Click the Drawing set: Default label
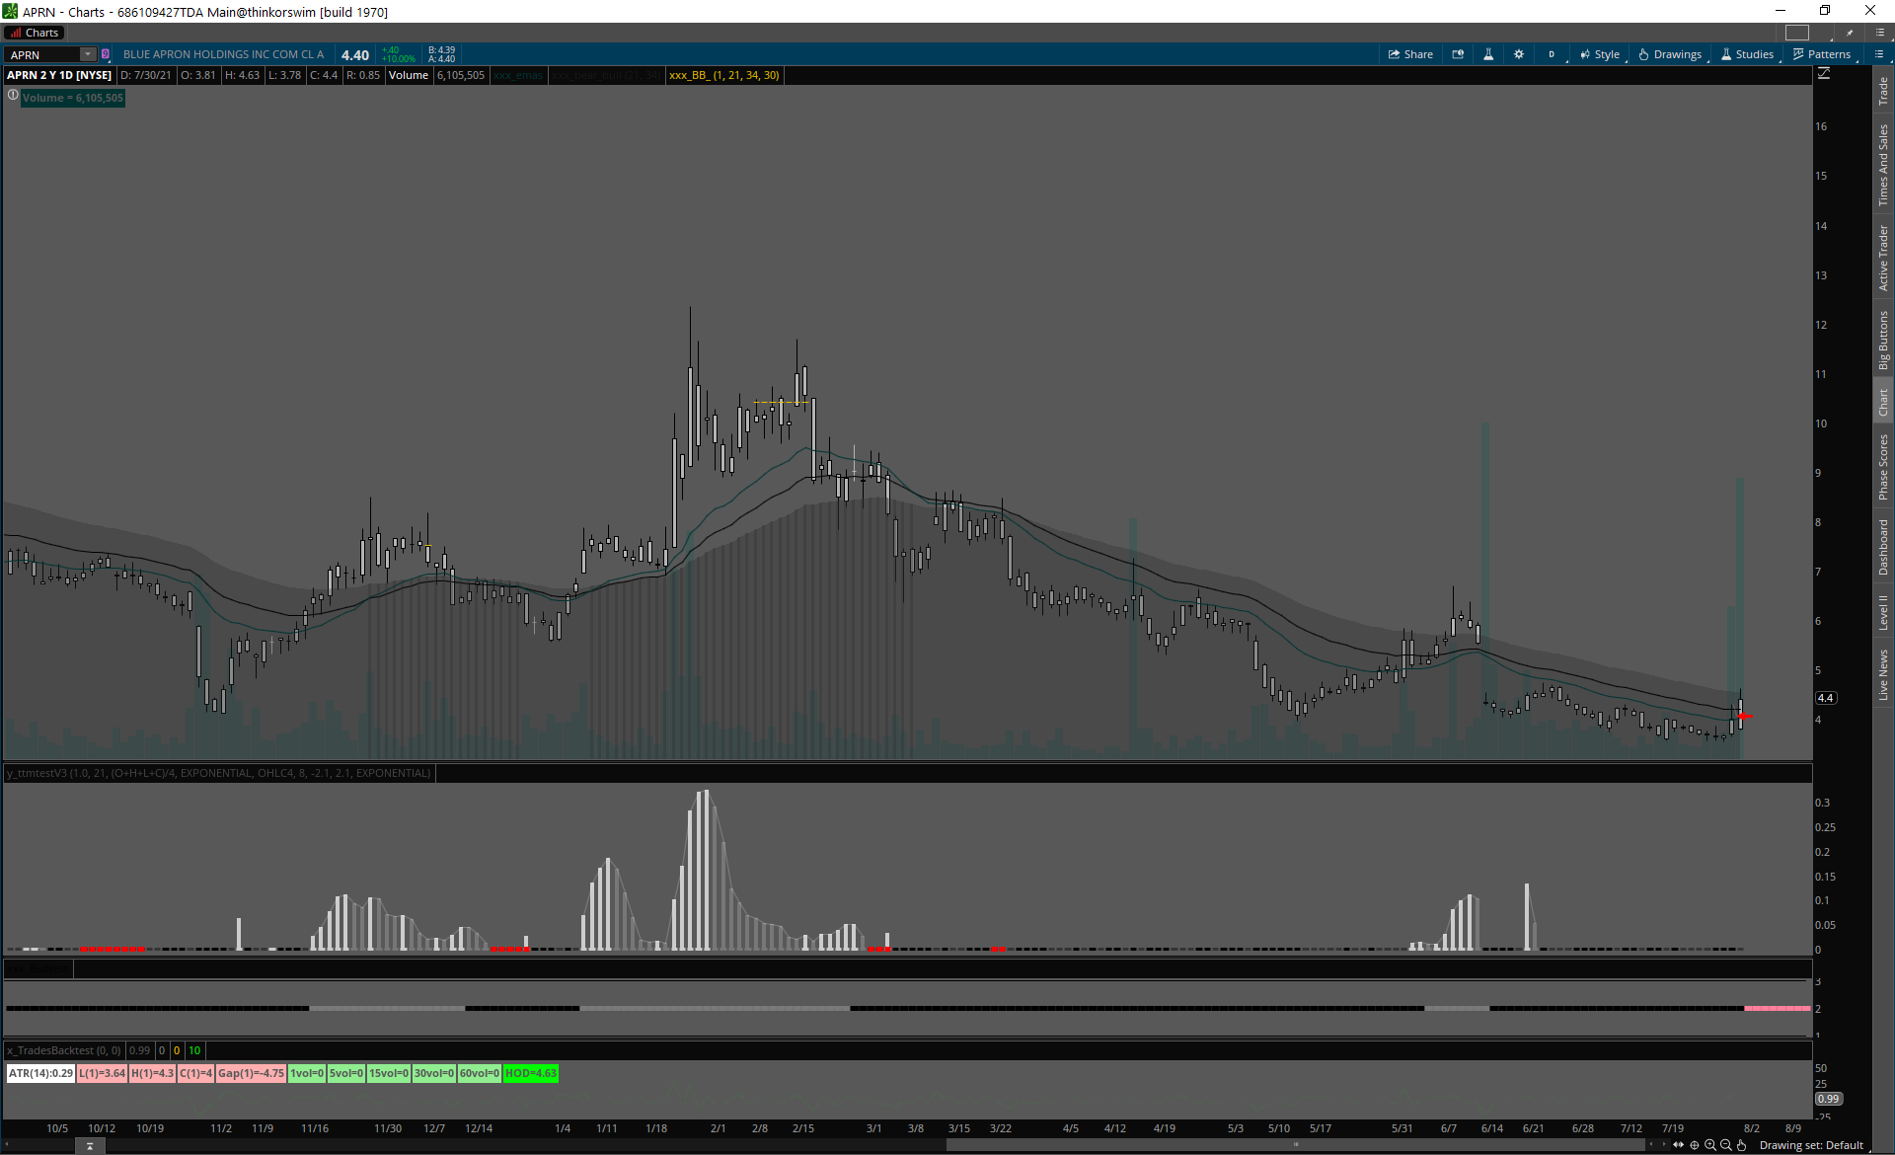 coord(1811,1145)
